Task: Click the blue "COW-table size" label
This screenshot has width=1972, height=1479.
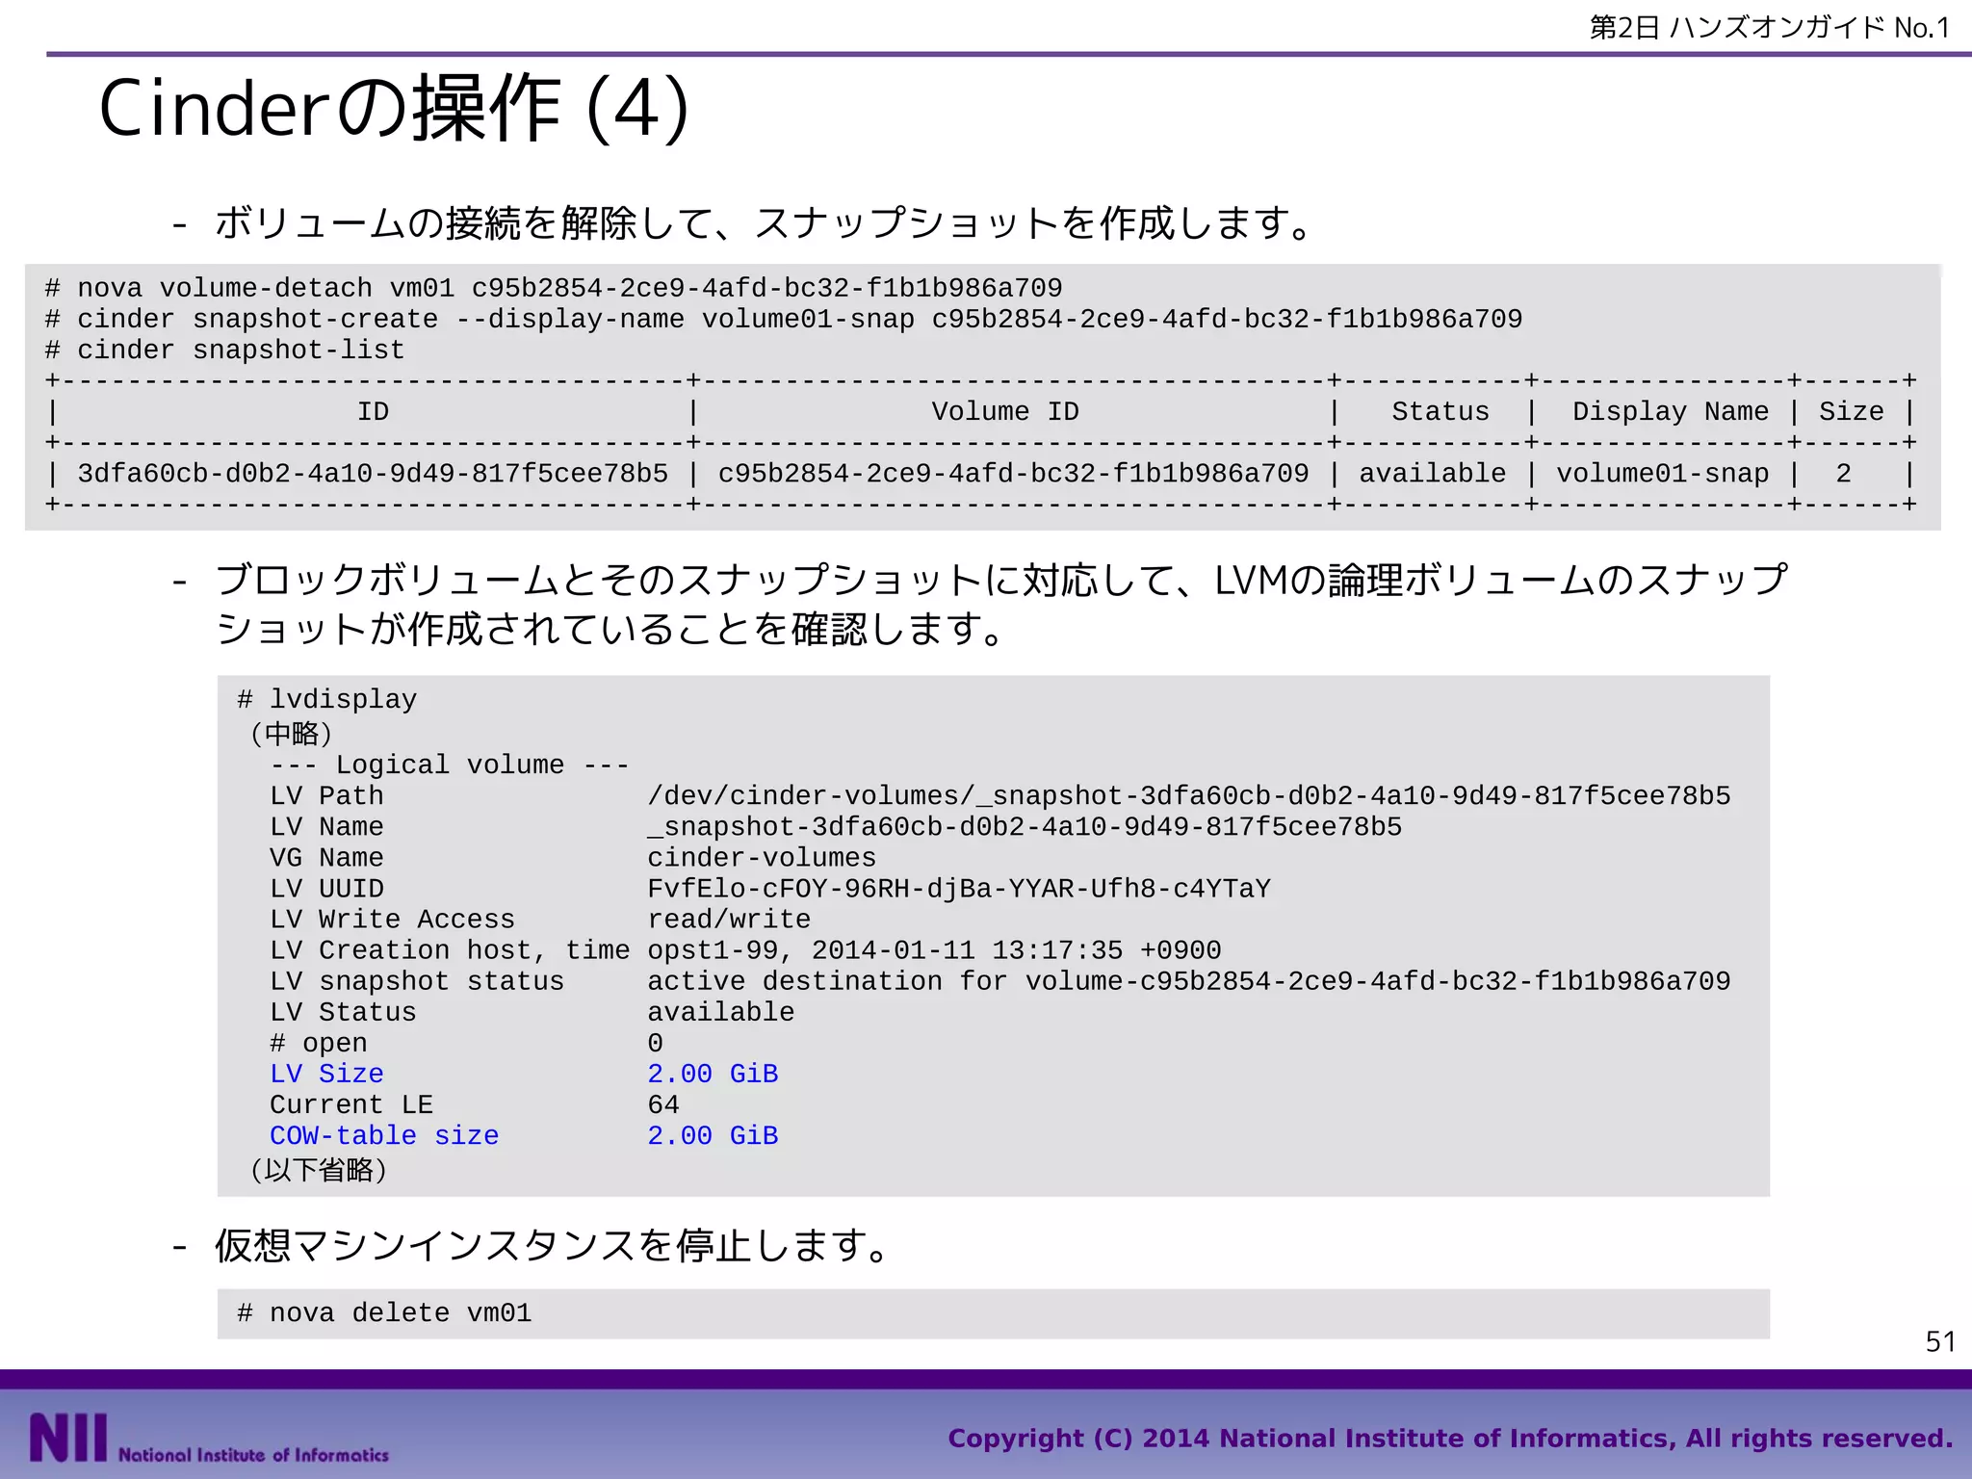Action: (384, 1135)
